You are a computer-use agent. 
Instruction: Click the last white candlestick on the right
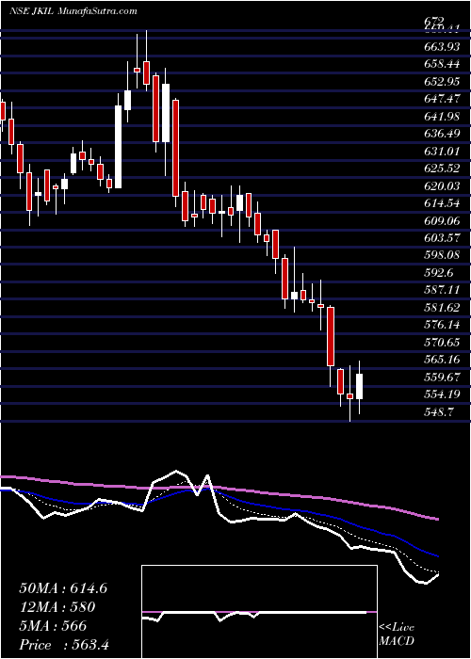point(359,386)
